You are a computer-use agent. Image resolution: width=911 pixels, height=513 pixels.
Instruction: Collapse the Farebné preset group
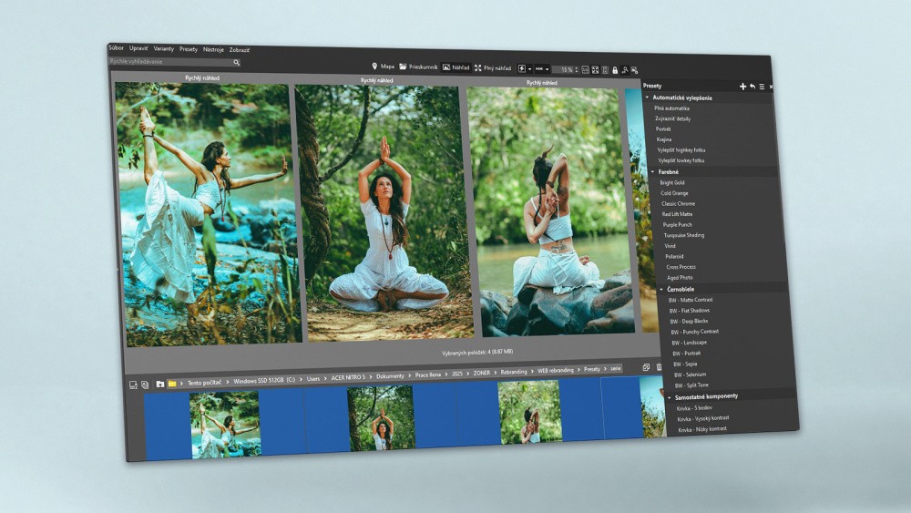click(653, 172)
